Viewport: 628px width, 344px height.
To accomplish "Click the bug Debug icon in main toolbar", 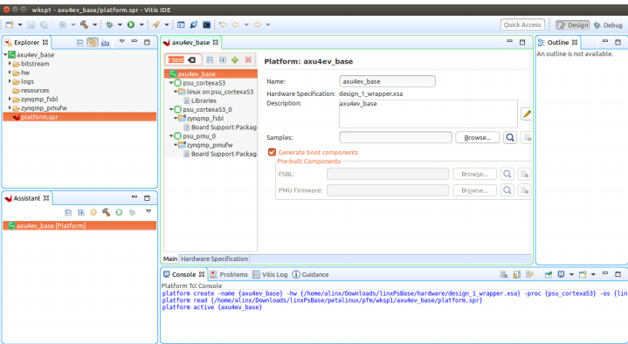I will coord(109,24).
